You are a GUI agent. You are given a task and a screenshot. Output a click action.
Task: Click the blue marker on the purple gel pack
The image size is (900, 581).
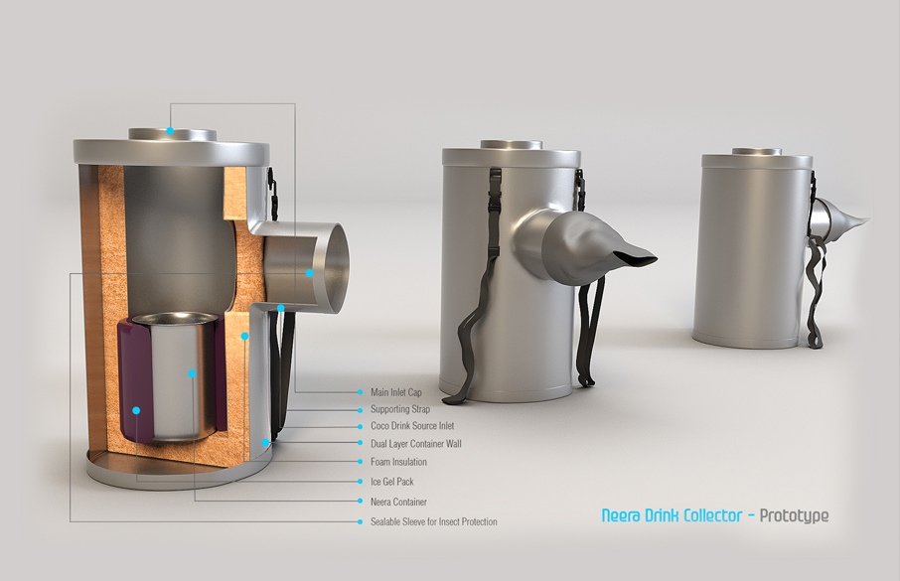pyautogui.click(x=136, y=409)
